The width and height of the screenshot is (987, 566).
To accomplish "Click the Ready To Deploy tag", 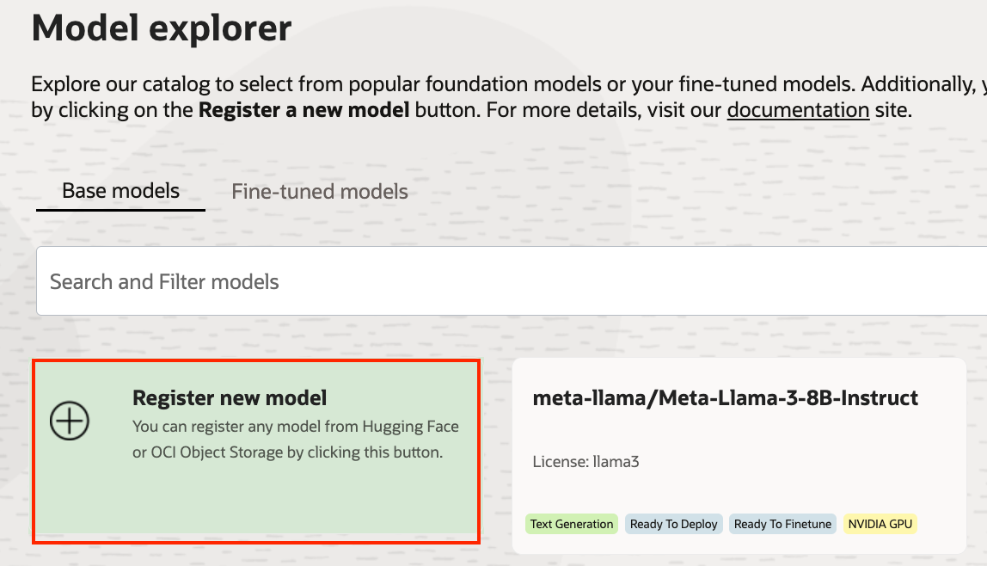I will pos(673,524).
